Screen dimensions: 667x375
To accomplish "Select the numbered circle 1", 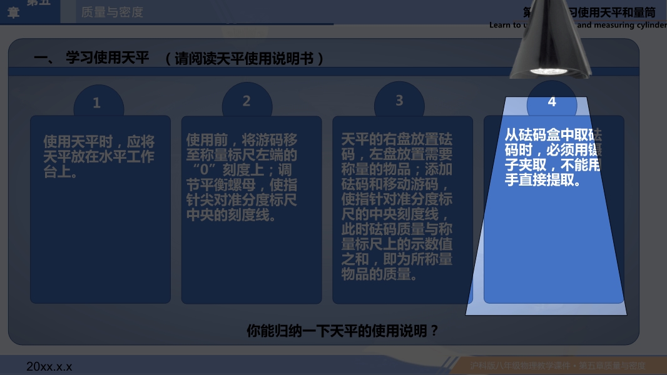I will pos(97,103).
